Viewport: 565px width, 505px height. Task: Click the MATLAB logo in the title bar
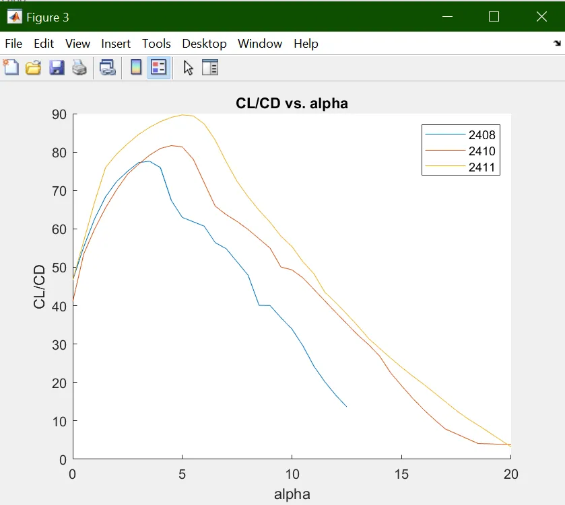(x=13, y=17)
